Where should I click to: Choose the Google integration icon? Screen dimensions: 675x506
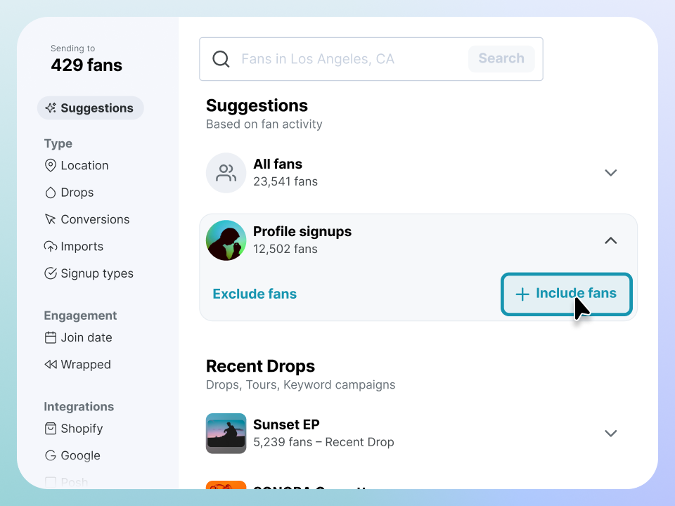point(51,455)
